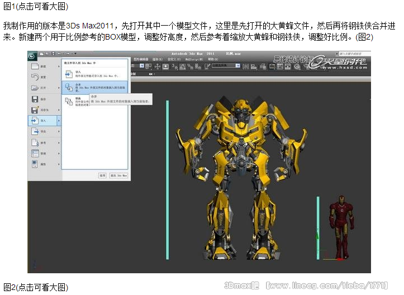The height and width of the screenshot is (295, 404).
Task: Click the Bumblebee model in viewport
Action: 241,177
